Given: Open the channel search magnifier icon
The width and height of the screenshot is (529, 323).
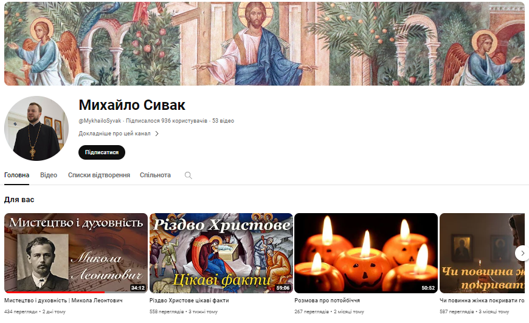Looking at the screenshot, I should [188, 175].
